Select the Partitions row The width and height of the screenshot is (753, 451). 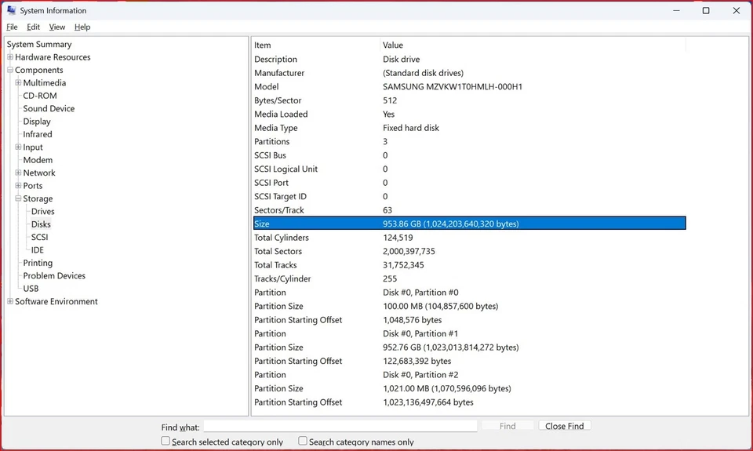pos(469,141)
